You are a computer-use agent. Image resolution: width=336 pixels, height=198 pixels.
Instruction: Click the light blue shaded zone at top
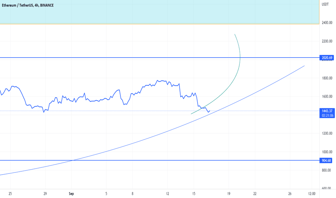click(x=160, y=12)
